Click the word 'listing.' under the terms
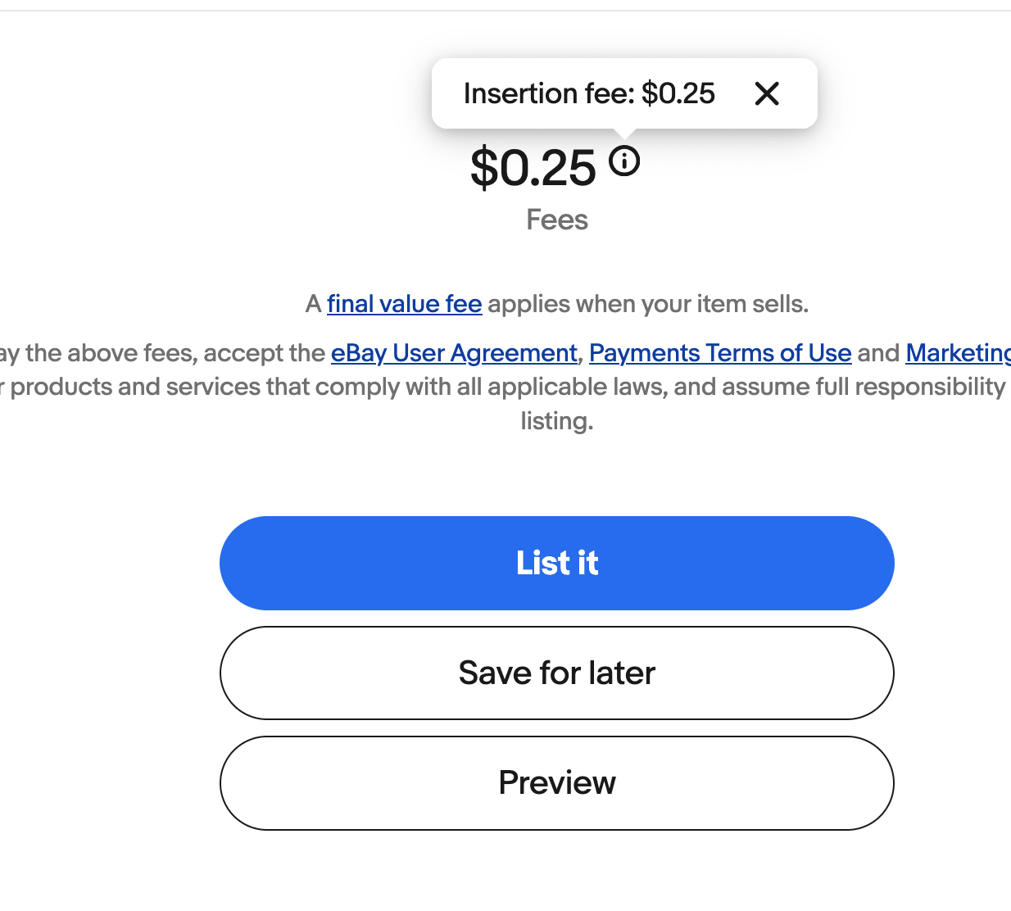 (x=557, y=420)
